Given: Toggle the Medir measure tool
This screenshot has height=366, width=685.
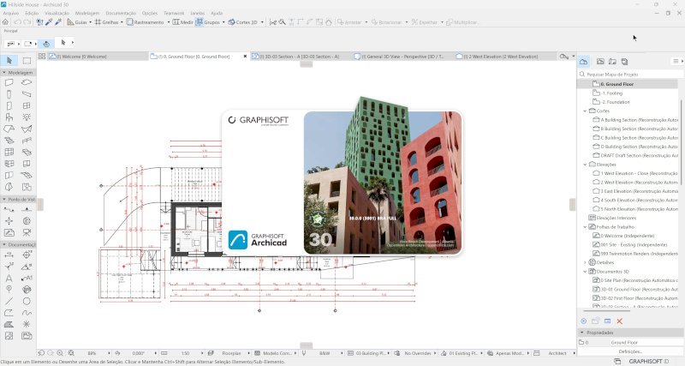Looking at the screenshot, I should pyautogui.click(x=182, y=22).
